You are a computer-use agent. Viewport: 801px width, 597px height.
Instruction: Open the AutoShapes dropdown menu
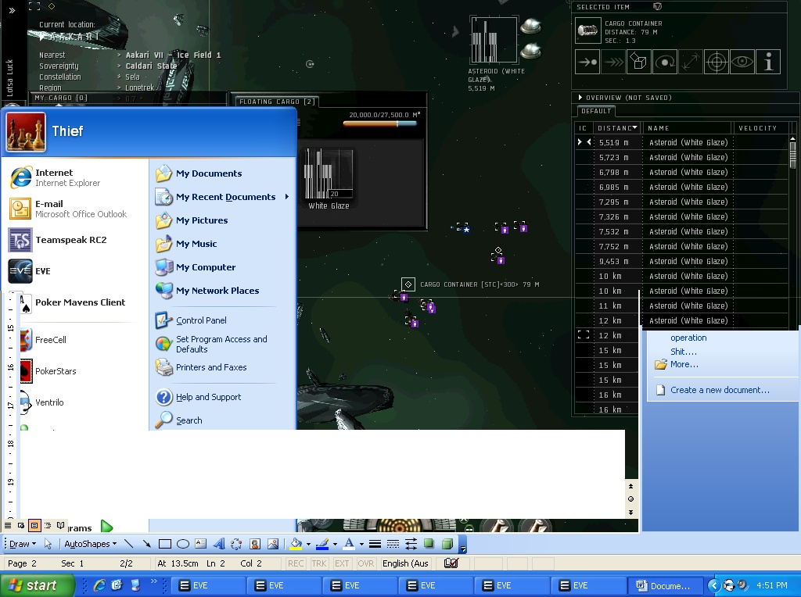point(91,544)
